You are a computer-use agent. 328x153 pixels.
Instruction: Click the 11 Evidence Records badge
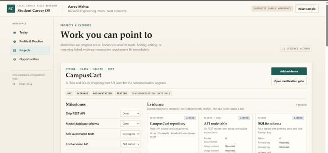click(296, 48)
